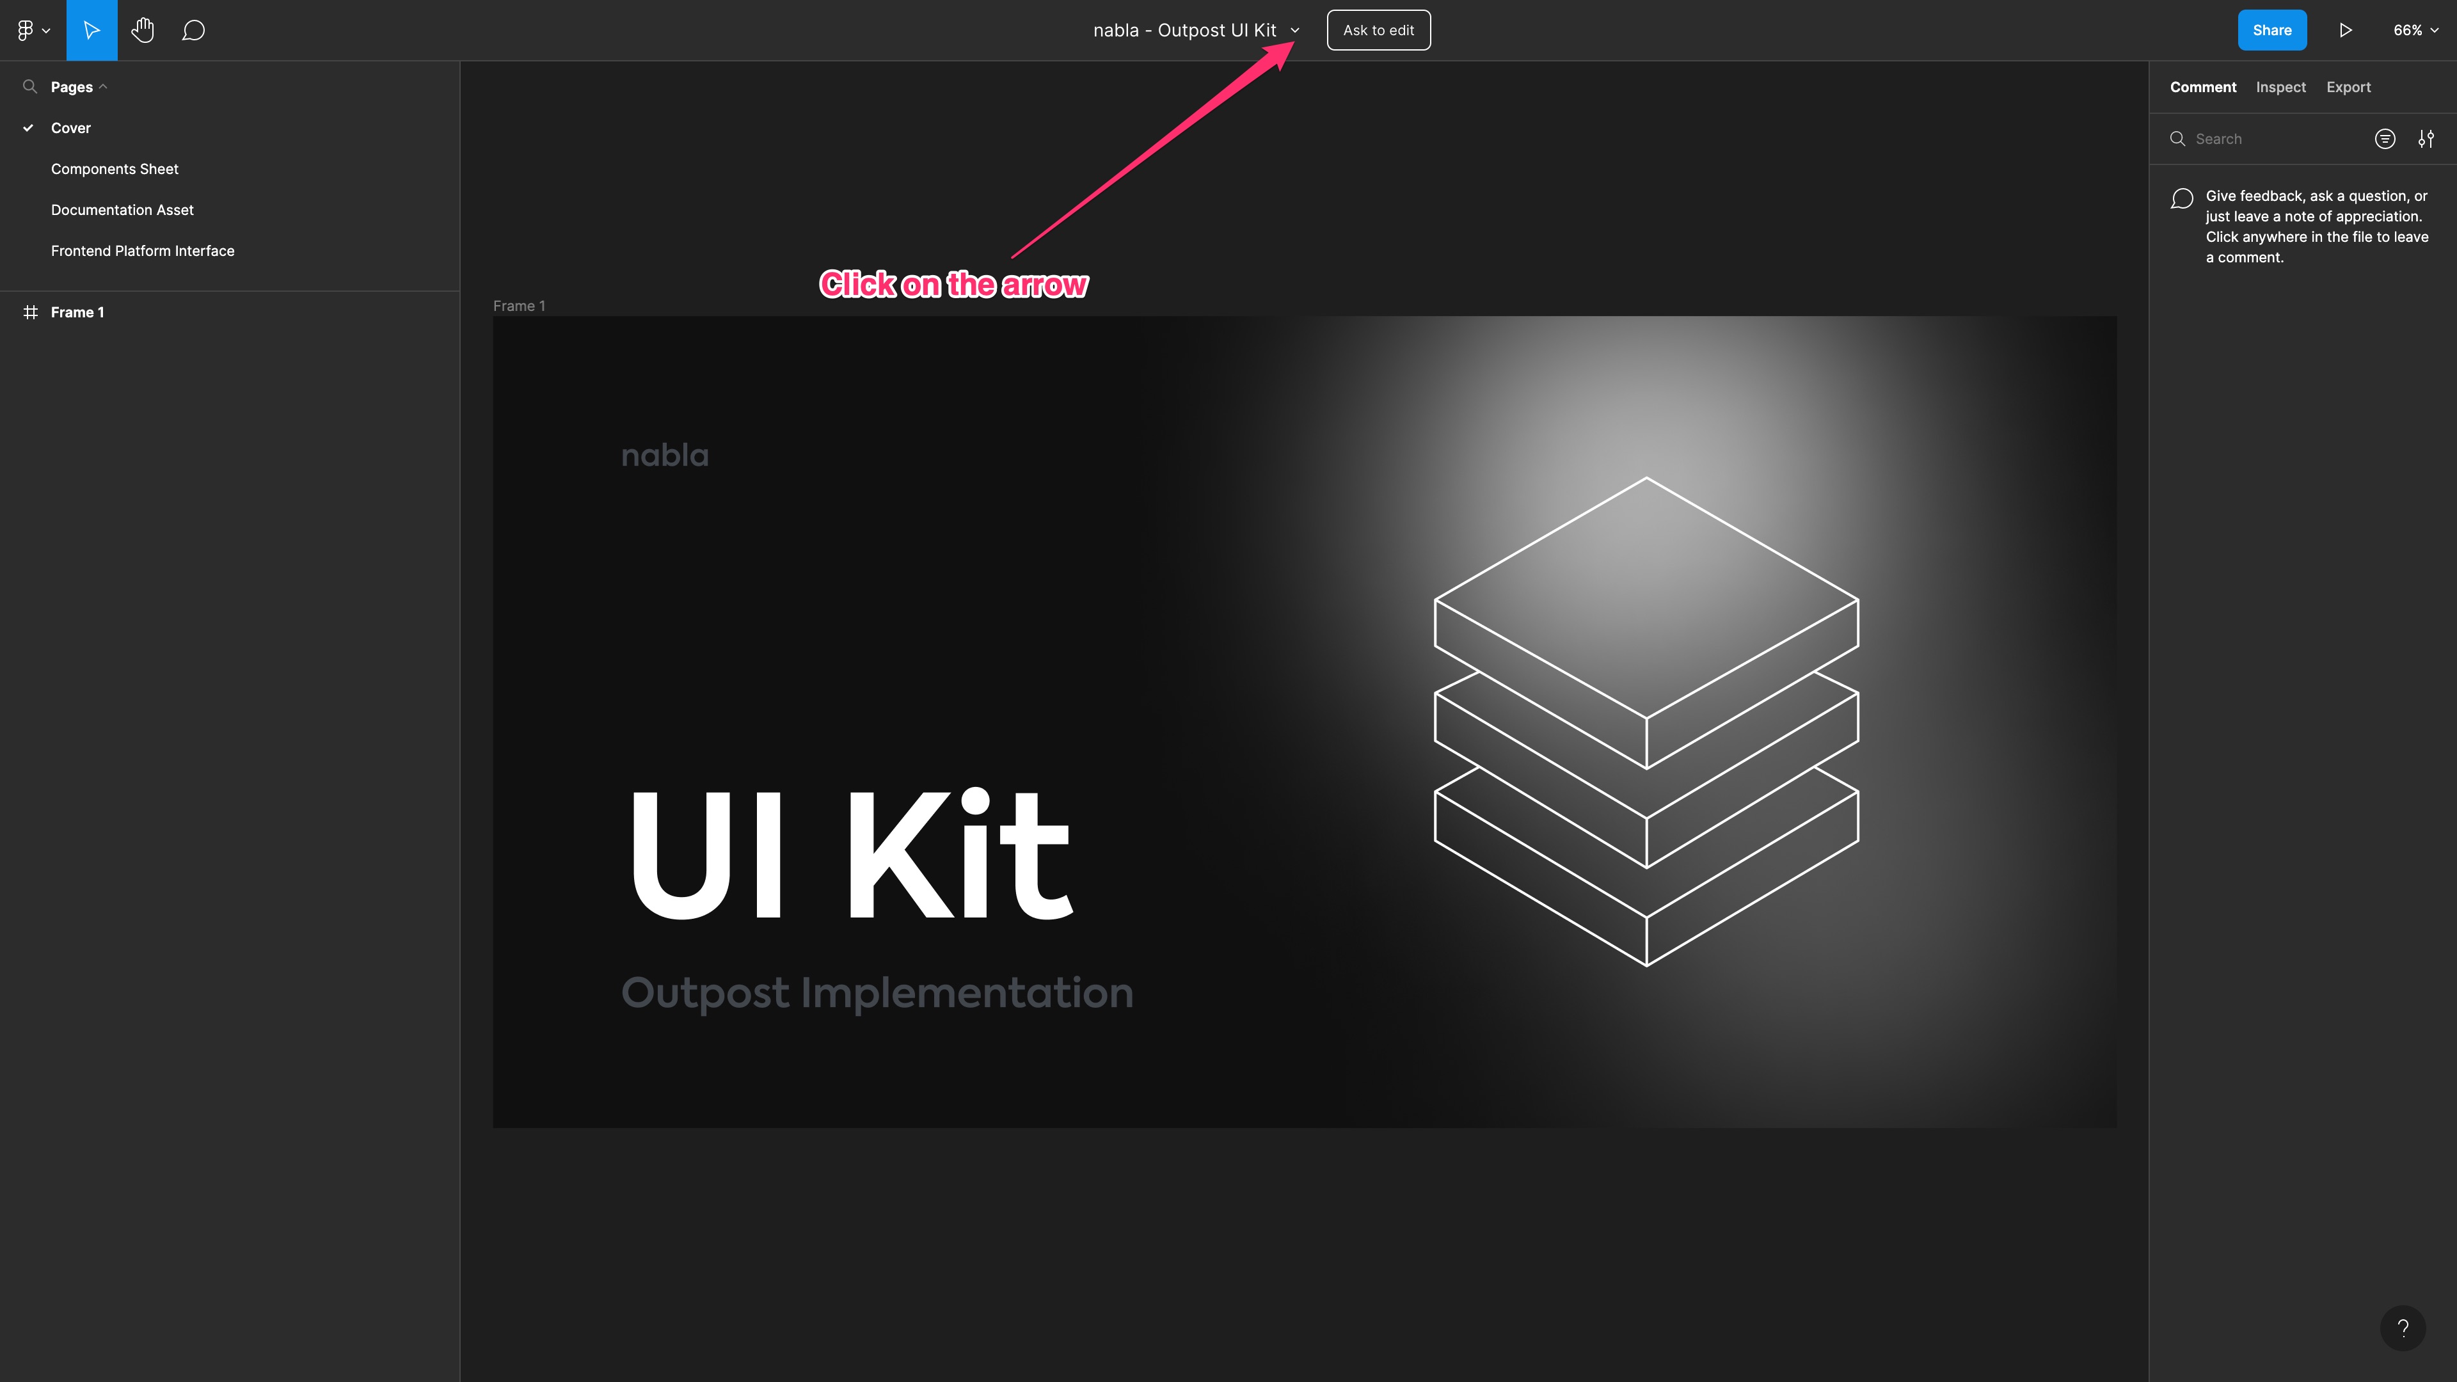Click the Share button
The image size is (2457, 1382).
coord(2271,29)
